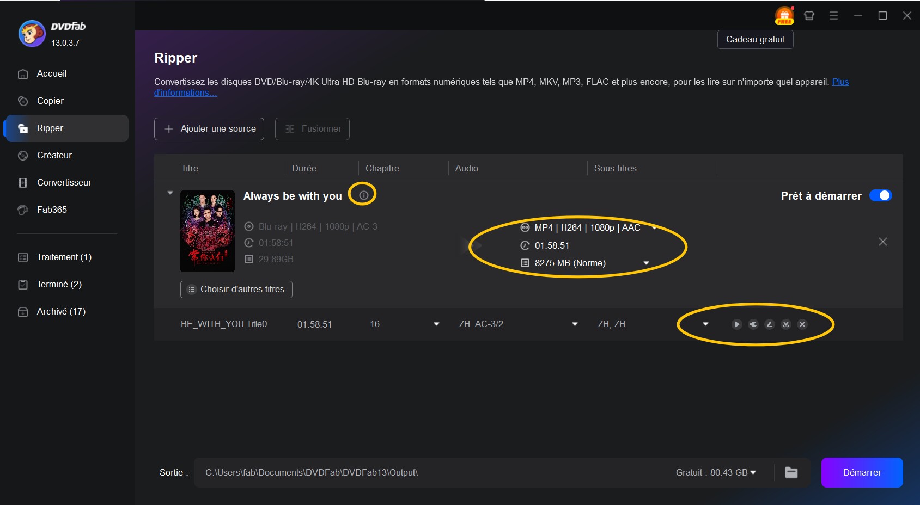Image resolution: width=920 pixels, height=505 pixels.
Task: Click the FREE gift icon in title bar
Action: 784,15
